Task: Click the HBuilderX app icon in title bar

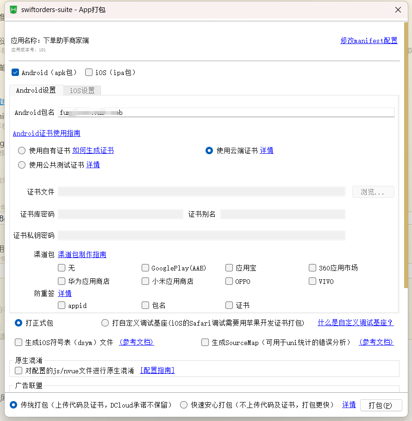Action: coord(13,9)
